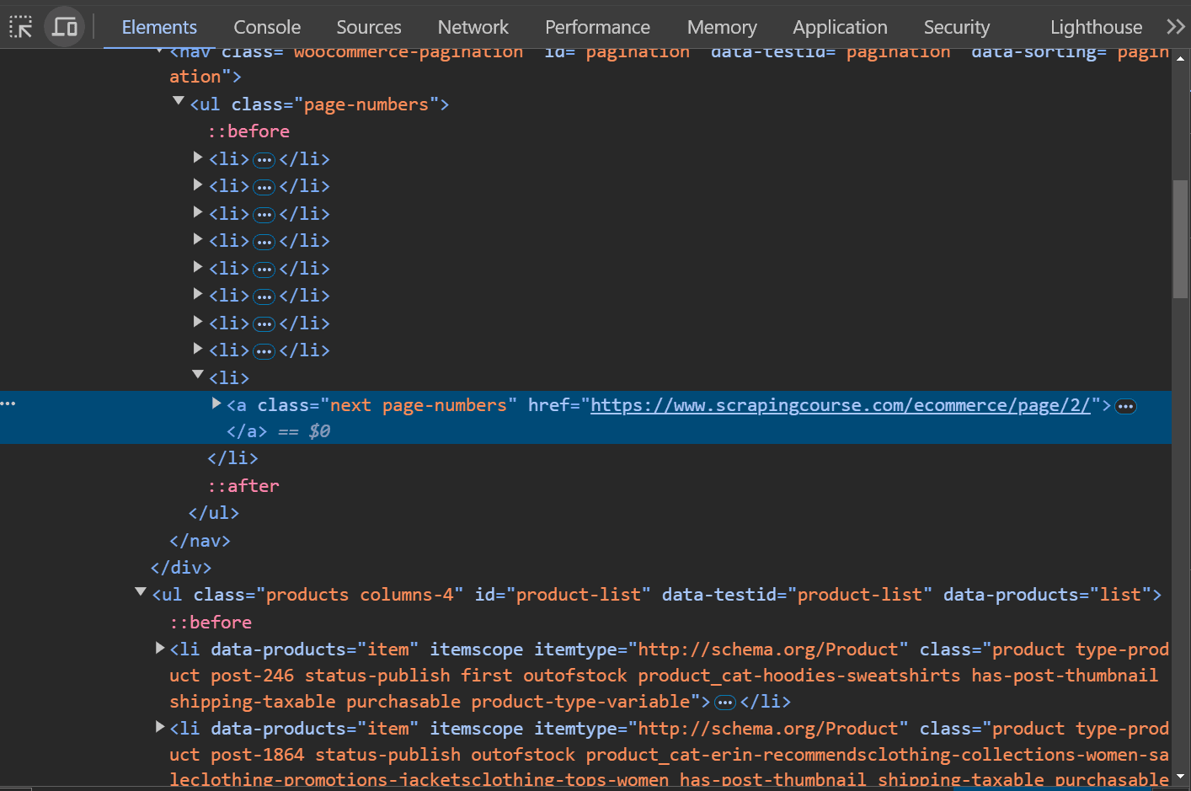Expand ellipsis badge of post-246 product item

724,703
